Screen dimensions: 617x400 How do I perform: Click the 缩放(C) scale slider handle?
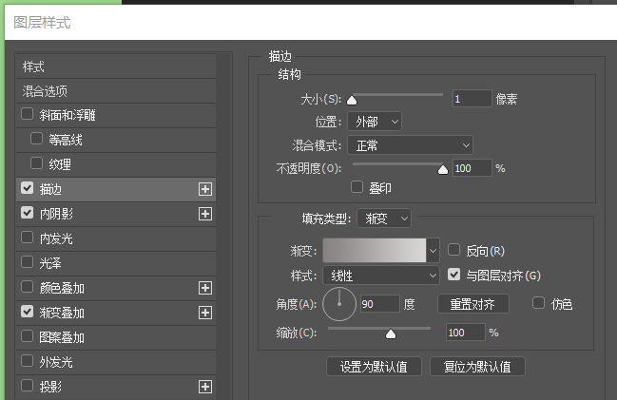click(391, 334)
